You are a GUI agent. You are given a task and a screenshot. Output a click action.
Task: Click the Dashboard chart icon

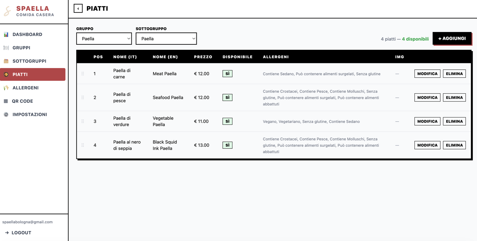click(x=6, y=34)
